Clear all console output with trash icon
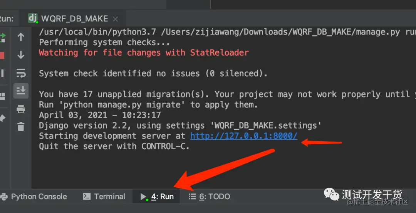The height and width of the screenshot is (213, 416). (21, 126)
